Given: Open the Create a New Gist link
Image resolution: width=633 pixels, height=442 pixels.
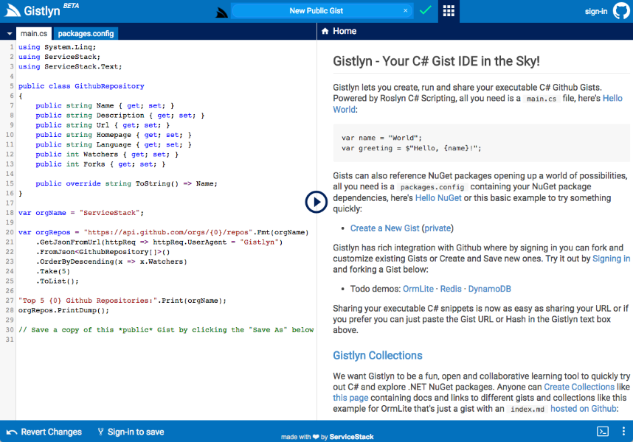Looking at the screenshot, I should point(385,228).
